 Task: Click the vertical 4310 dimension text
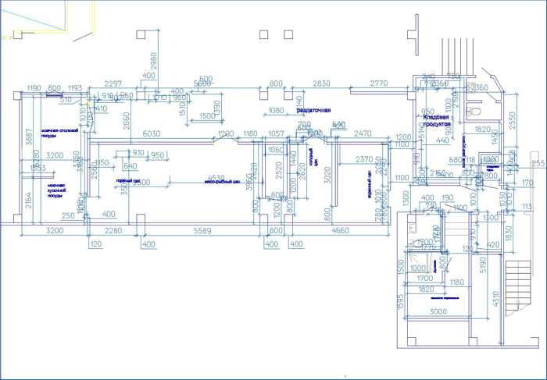point(496,299)
